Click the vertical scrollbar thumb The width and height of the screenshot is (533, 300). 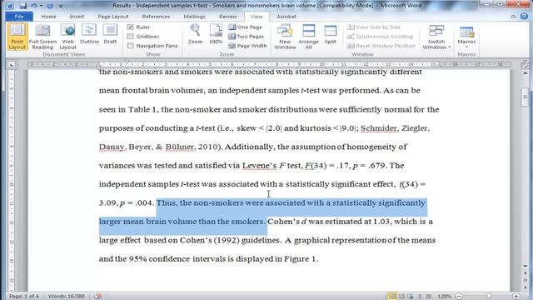click(x=526, y=97)
